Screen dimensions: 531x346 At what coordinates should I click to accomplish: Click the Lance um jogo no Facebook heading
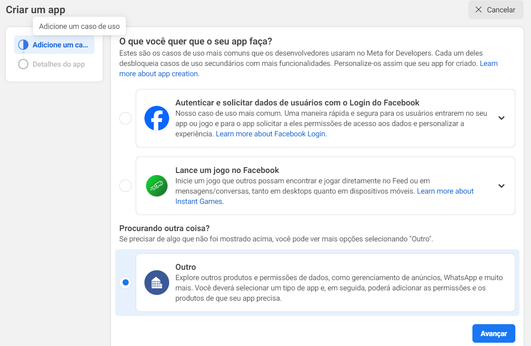click(227, 170)
